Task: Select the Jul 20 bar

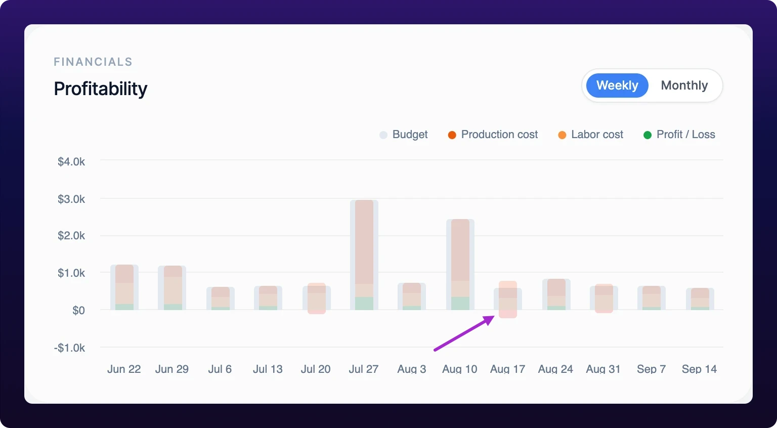Action: [x=317, y=298]
